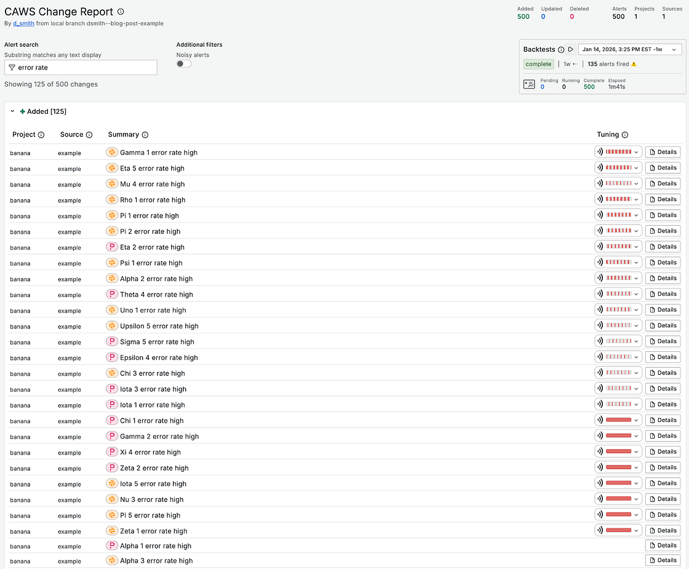This screenshot has height=569, width=689.
Task: Click the tuning bar for Zeta 1 row
Action: pyautogui.click(x=618, y=530)
